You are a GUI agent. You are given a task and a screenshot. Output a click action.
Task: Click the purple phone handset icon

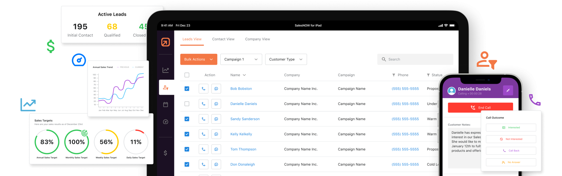click(534, 100)
